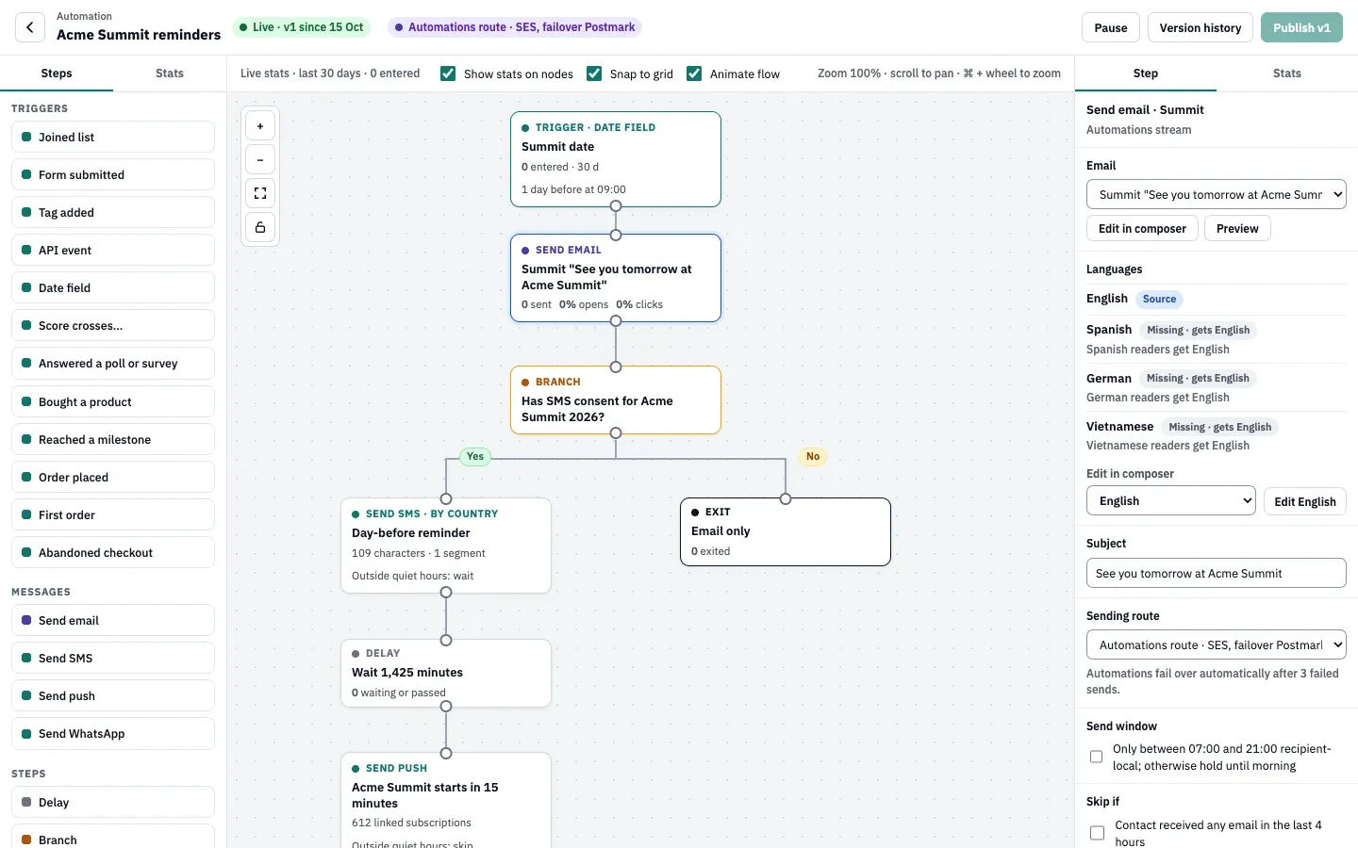The image size is (1358, 848).
Task: Add a Send email message step
Action: 113,620
